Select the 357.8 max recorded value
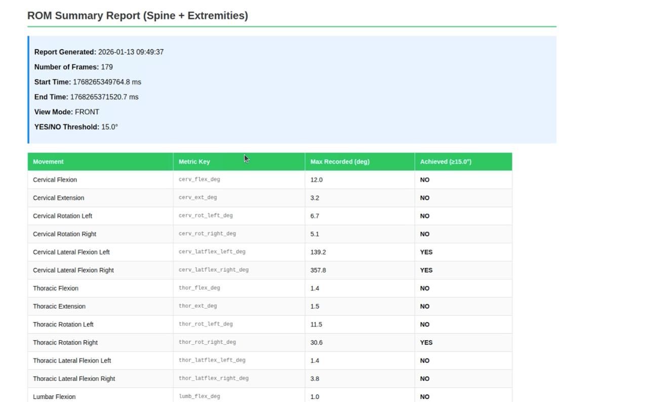The height and width of the screenshot is (402, 648). click(x=319, y=270)
